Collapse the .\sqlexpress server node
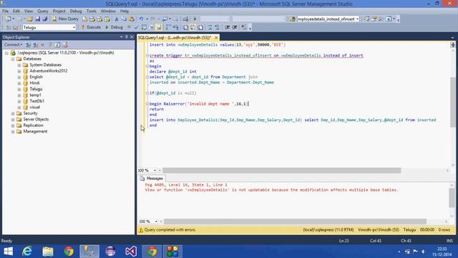 pos(6,53)
